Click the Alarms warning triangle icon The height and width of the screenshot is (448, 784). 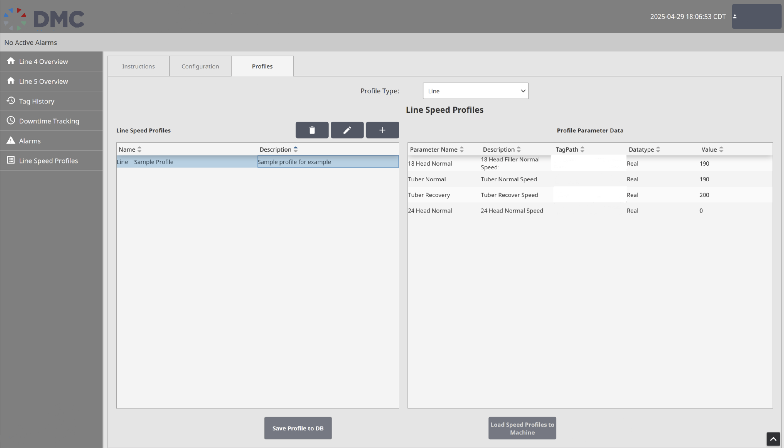coord(11,140)
